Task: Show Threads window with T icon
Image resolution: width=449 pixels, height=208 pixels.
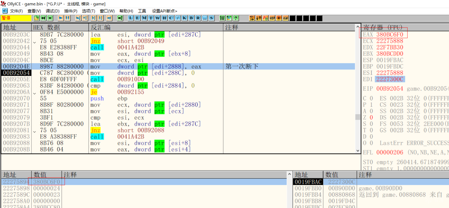Action: (151, 18)
